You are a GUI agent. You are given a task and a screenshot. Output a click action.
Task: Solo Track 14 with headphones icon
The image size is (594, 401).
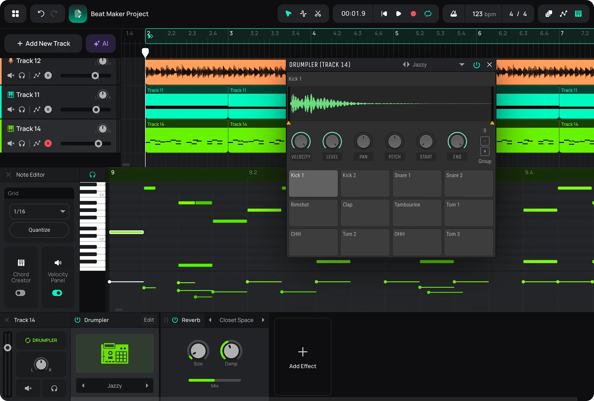[x=22, y=143]
